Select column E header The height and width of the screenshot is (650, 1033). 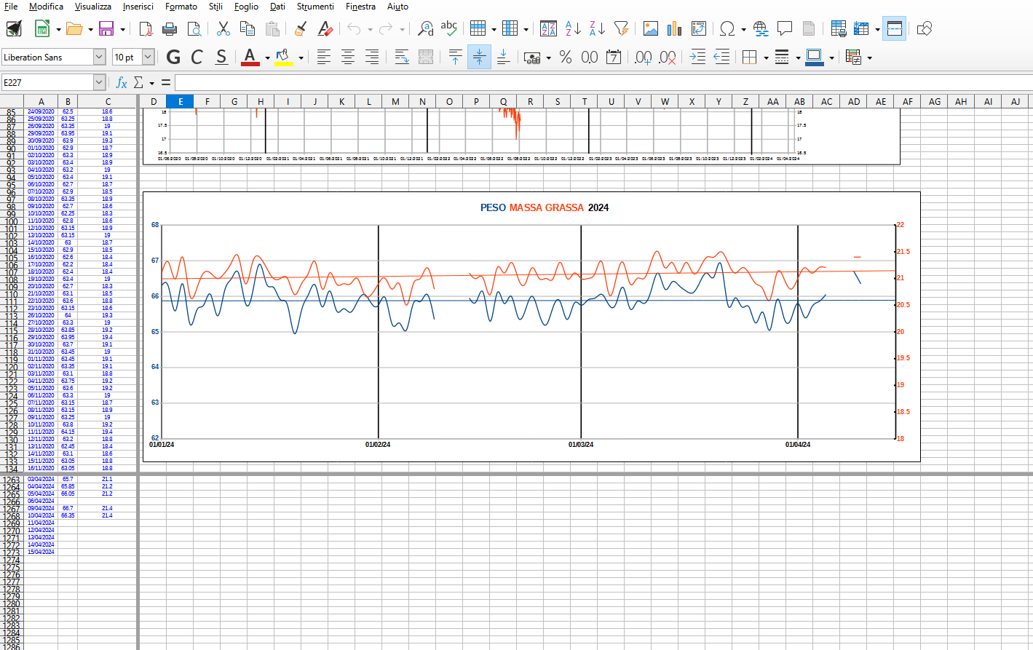coord(181,102)
